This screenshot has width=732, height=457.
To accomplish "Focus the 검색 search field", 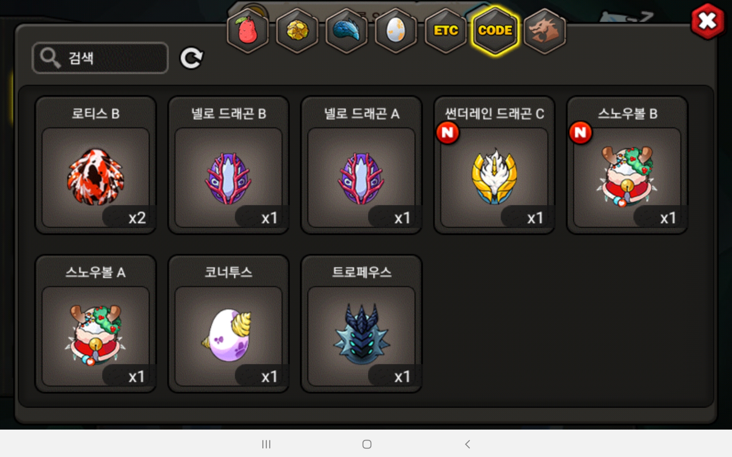I will pyautogui.click(x=100, y=58).
